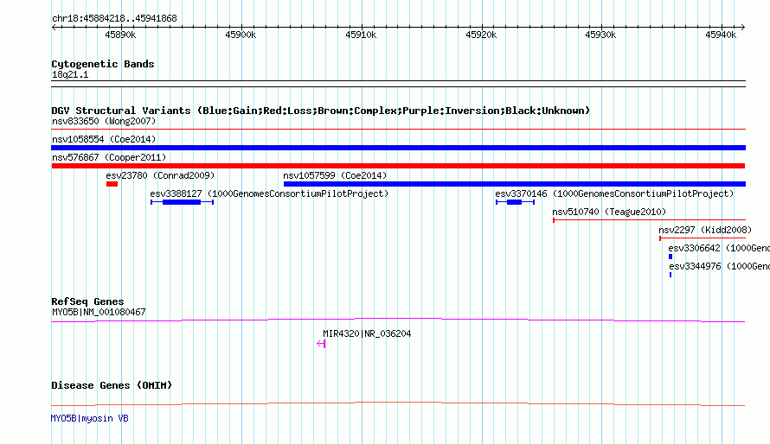Select the tiny blue esv3344976 marker
This screenshot has height=444, width=770.
click(671, 275)
